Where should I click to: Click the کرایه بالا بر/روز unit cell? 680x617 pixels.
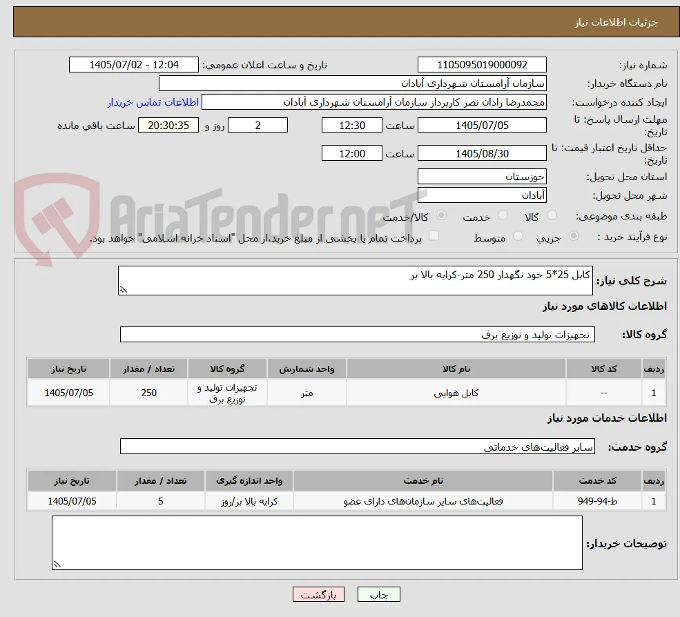pyautogui.click(x=249, y=501)
